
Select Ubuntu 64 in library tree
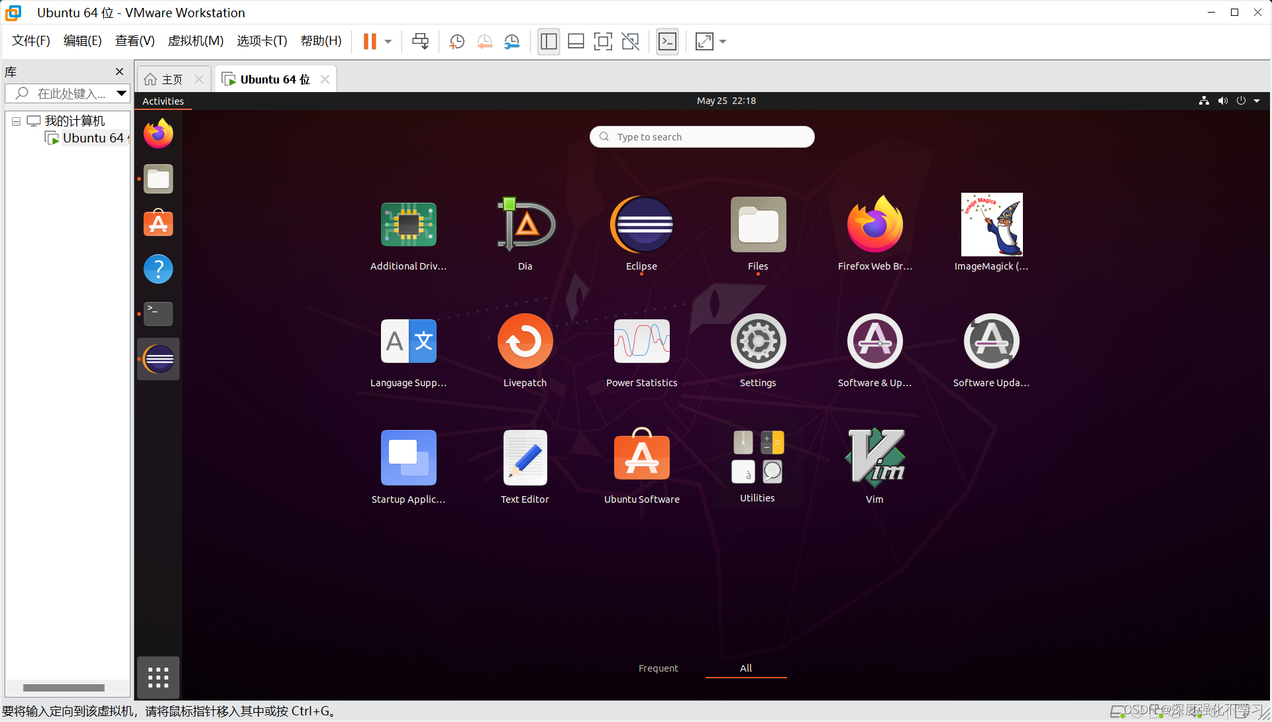(86, 138)
